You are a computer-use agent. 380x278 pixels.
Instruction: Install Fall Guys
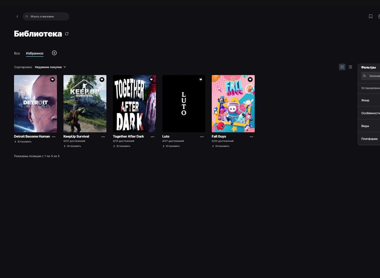221,146
